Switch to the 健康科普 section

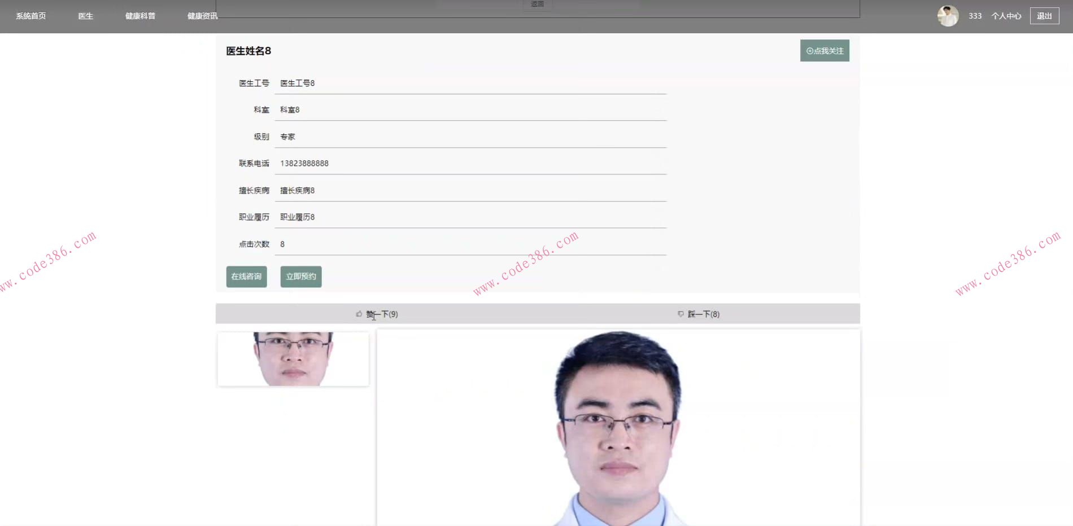pyautogui.click(x=140, y=16)
